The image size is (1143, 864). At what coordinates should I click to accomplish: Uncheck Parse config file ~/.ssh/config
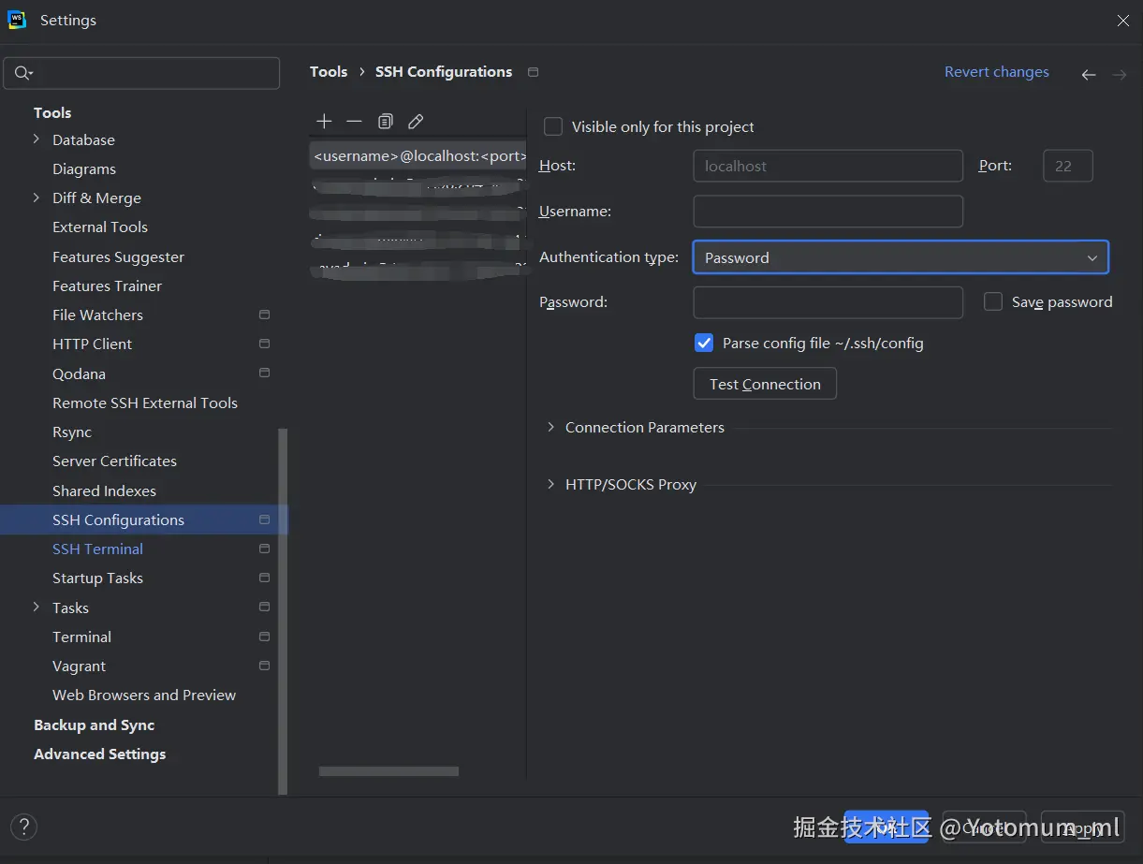pos(704,344)
